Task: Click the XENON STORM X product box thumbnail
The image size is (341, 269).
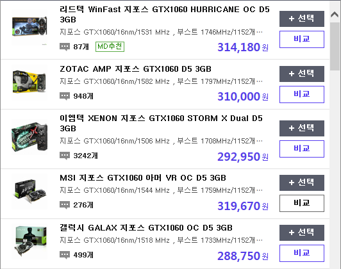Action: click(x=29, y=137)
